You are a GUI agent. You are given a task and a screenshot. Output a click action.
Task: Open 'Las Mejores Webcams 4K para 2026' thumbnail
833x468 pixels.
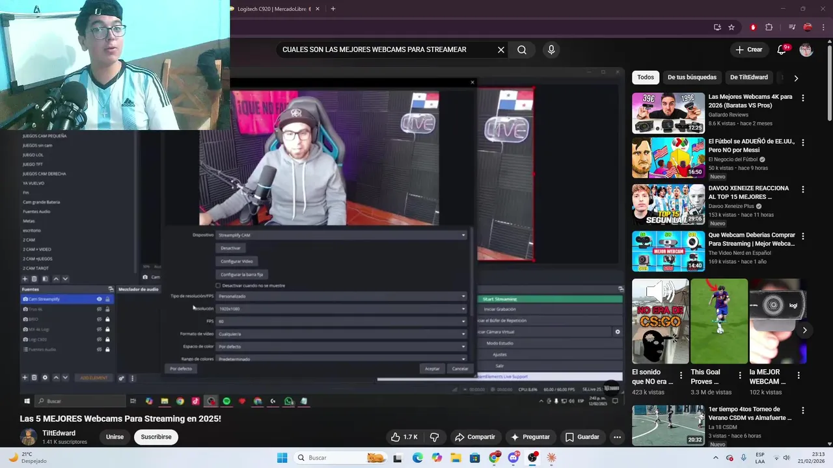coord(668,113)
